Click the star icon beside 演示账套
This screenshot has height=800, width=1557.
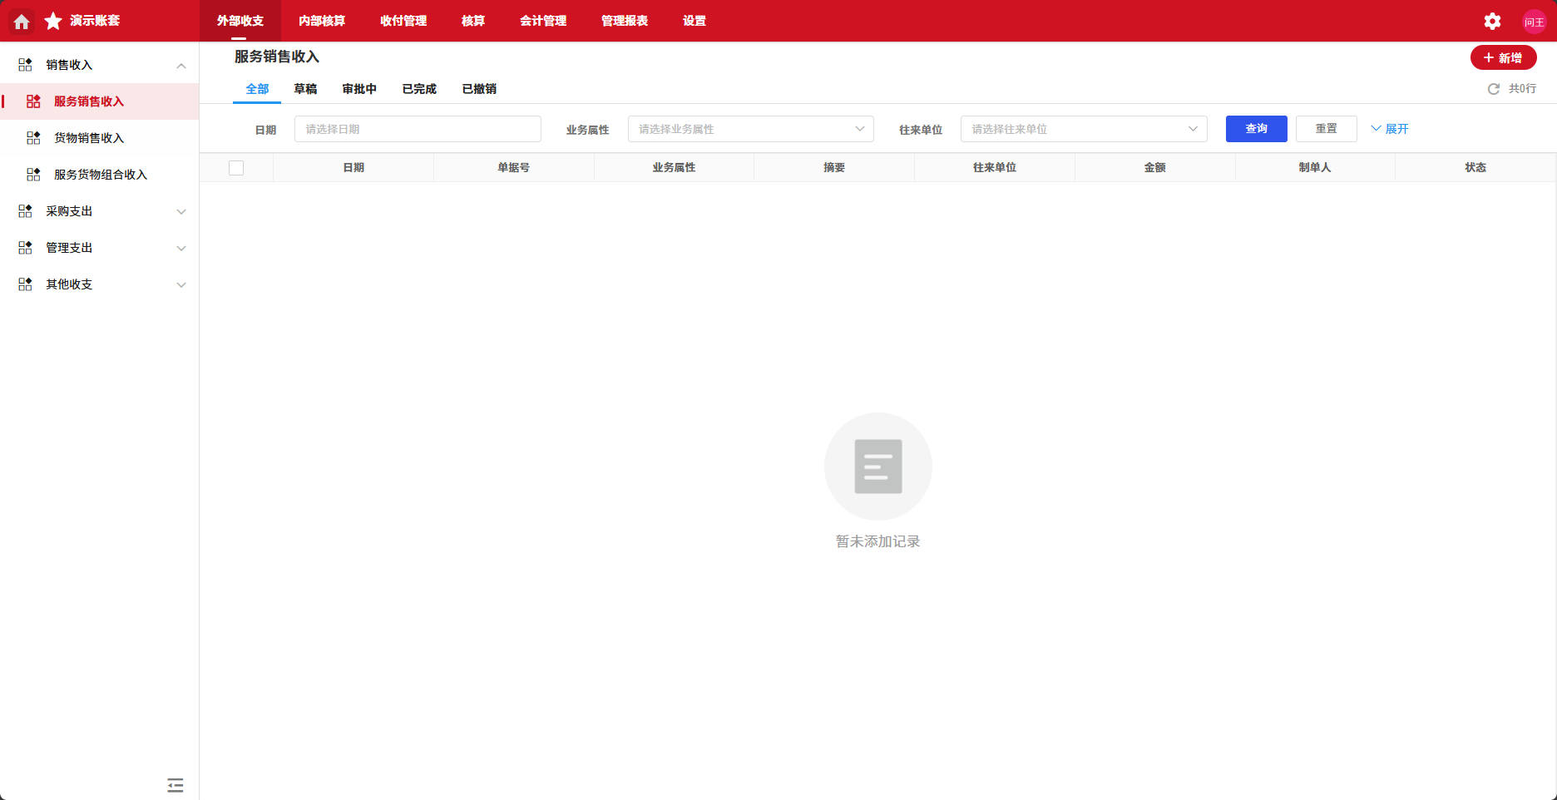(53, 21)
